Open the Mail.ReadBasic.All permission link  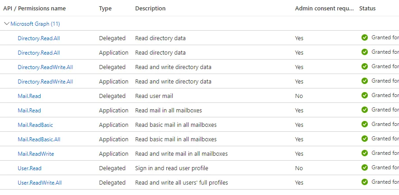tap(39, 139)
